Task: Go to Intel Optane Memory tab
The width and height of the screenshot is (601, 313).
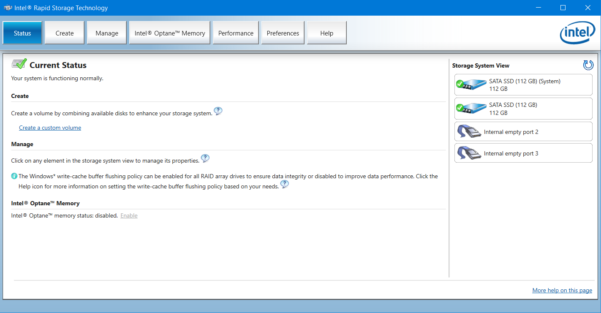Action: [x=170, y=33]
